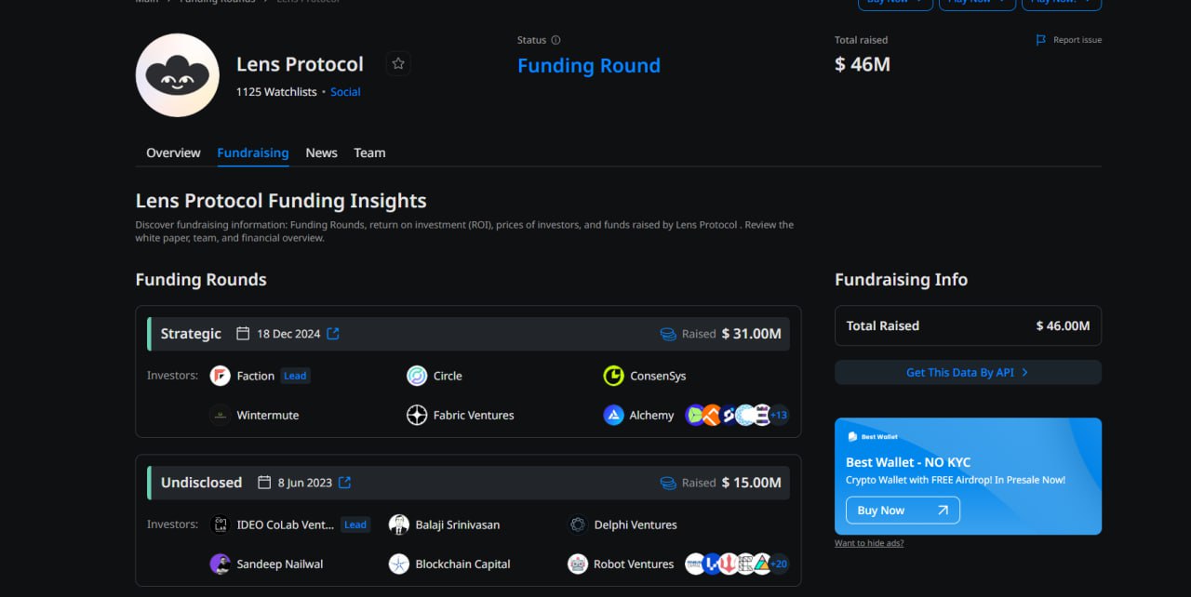Open Faction investor logo
The height and width of the screenshot is (597, 1191).
(220, 376)
